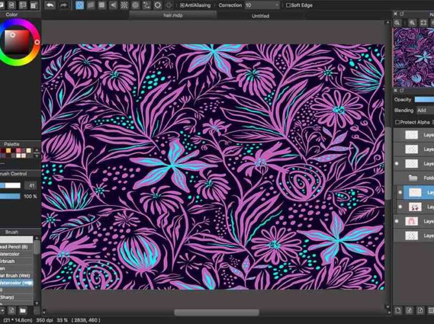Click the canvas horizontal scrollbar thumb

[x=217, y=312]
